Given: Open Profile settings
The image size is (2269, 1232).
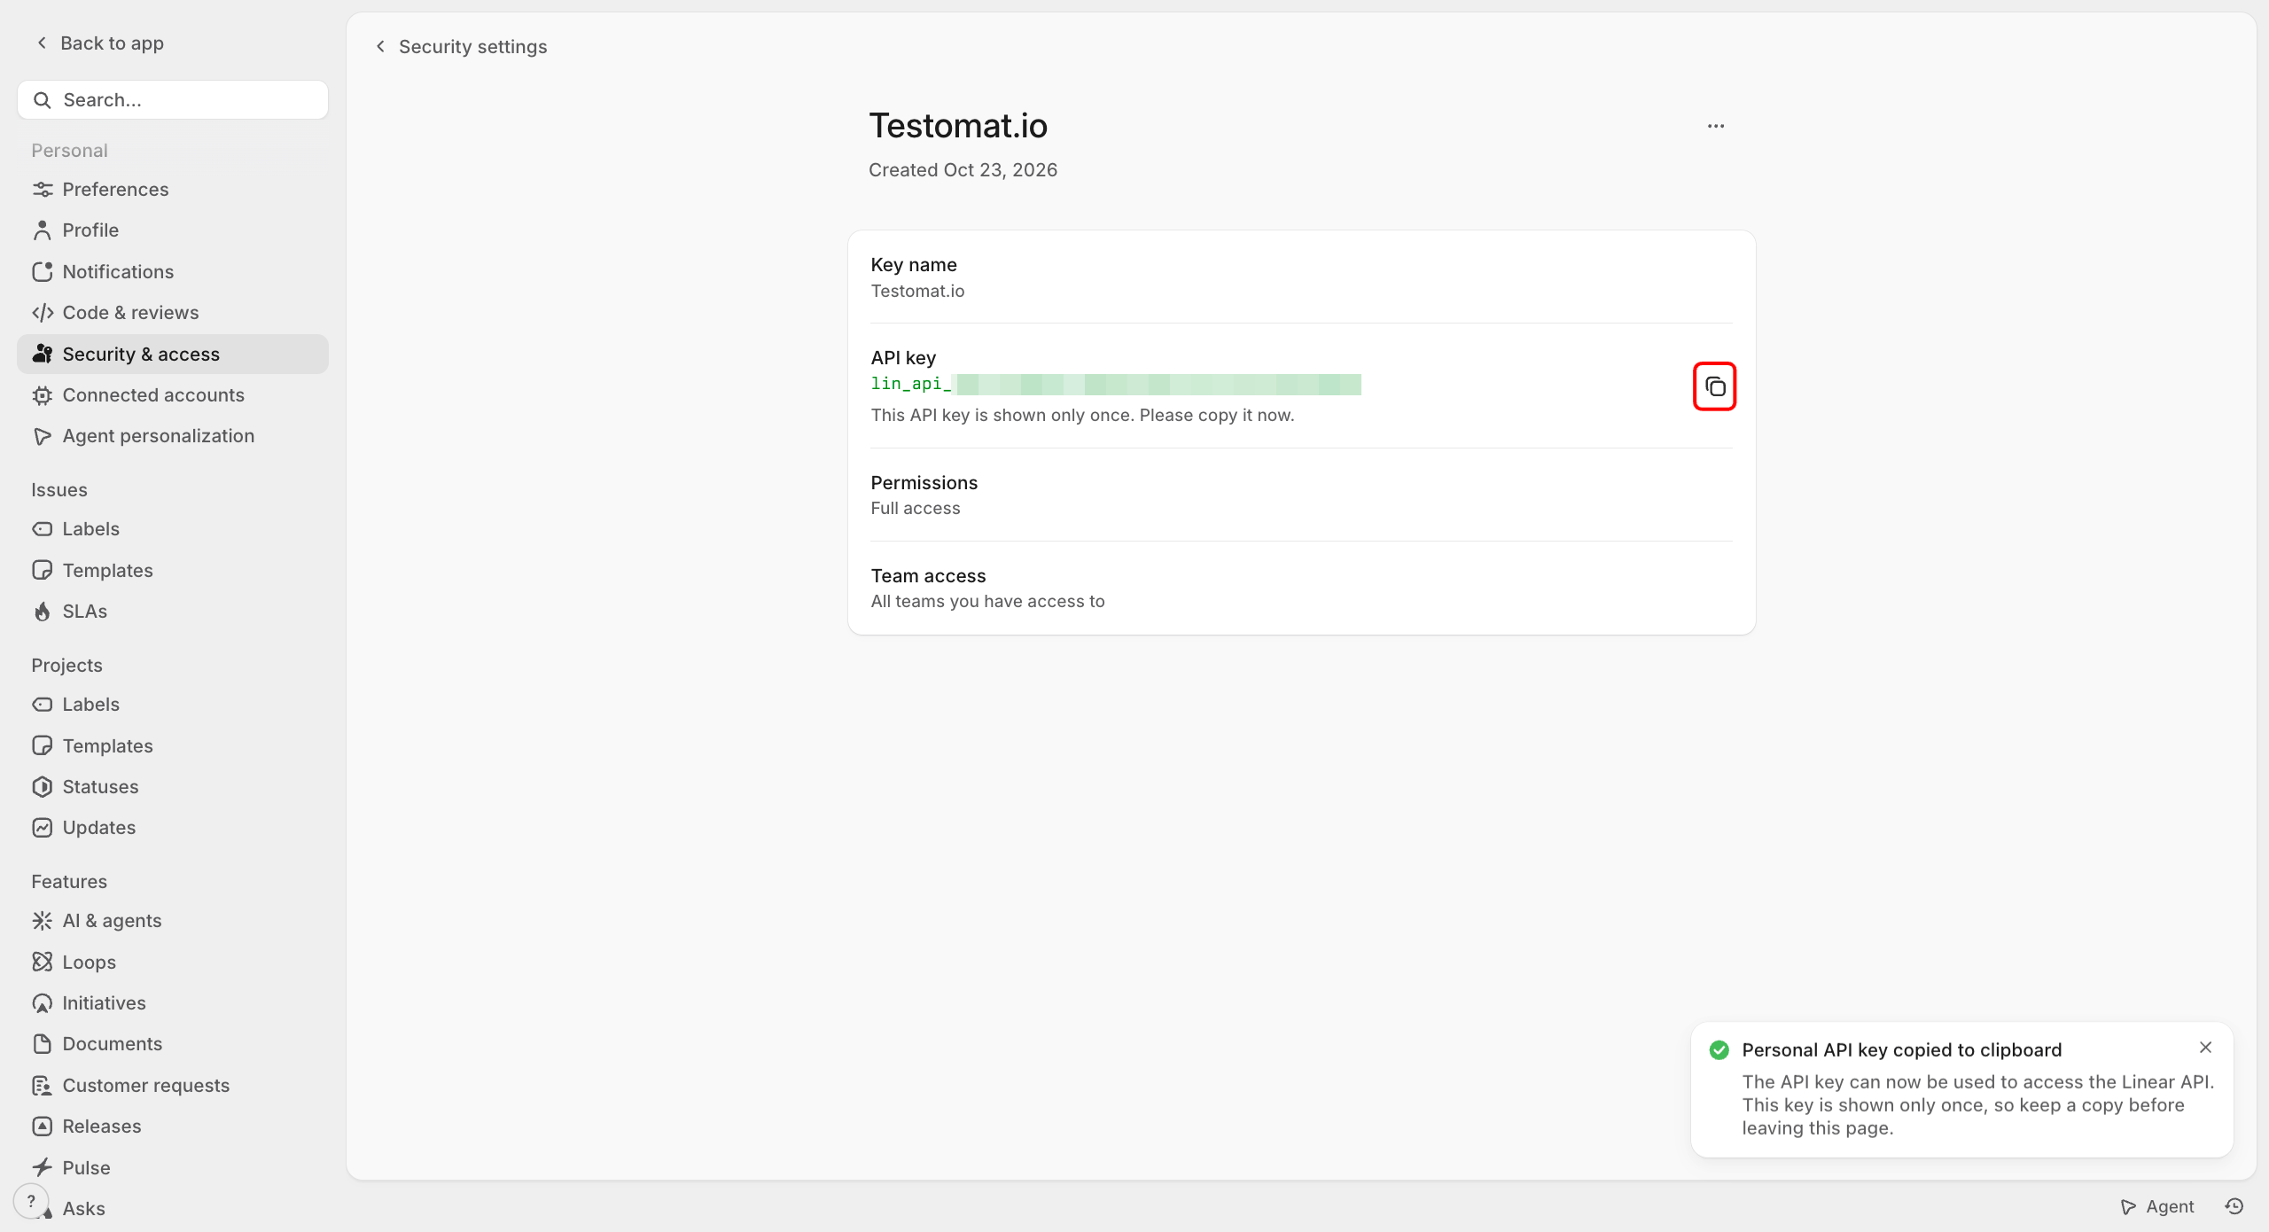Looking at the screenshot, I should (173, 230).
